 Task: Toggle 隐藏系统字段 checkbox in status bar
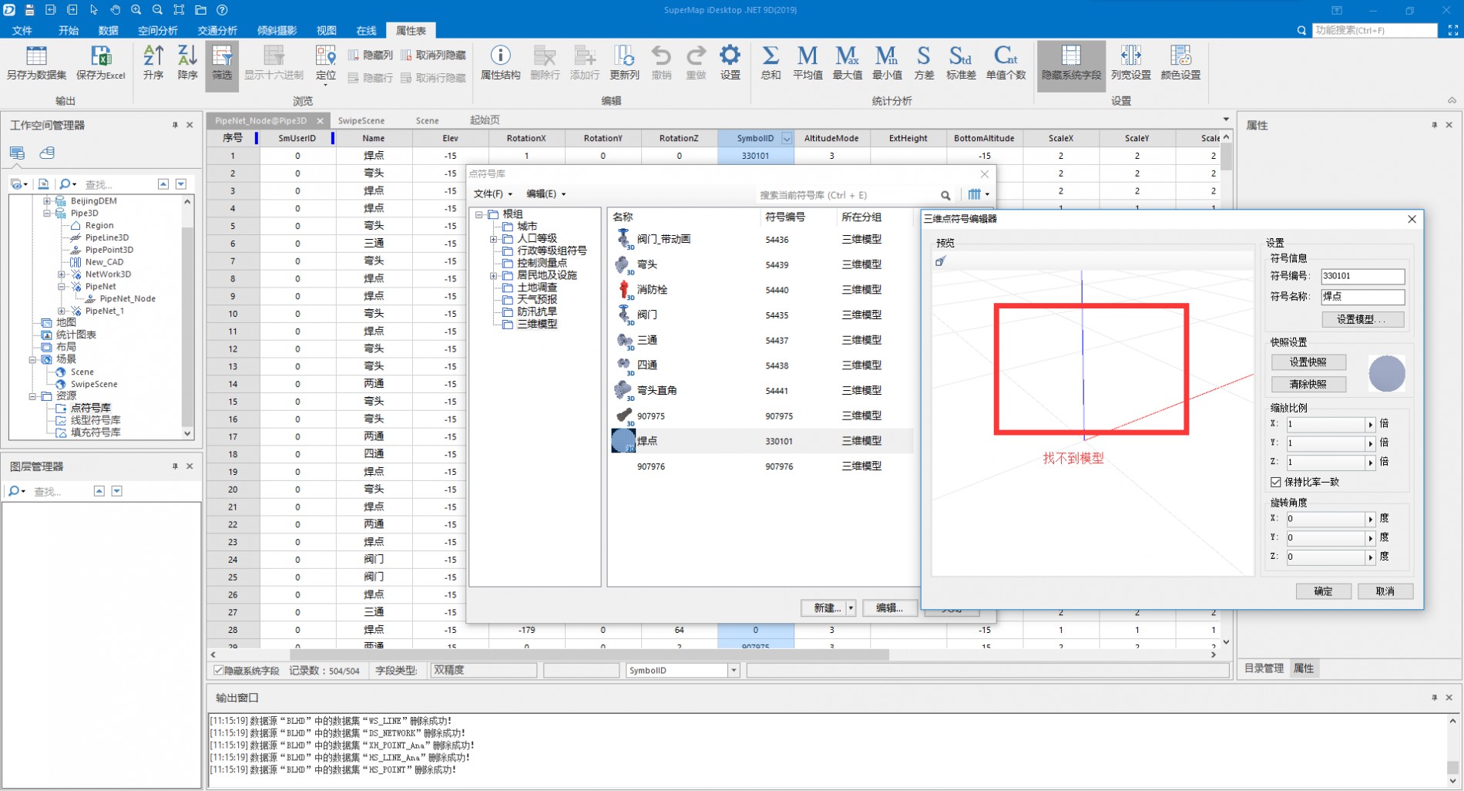[x=218, y=671]
